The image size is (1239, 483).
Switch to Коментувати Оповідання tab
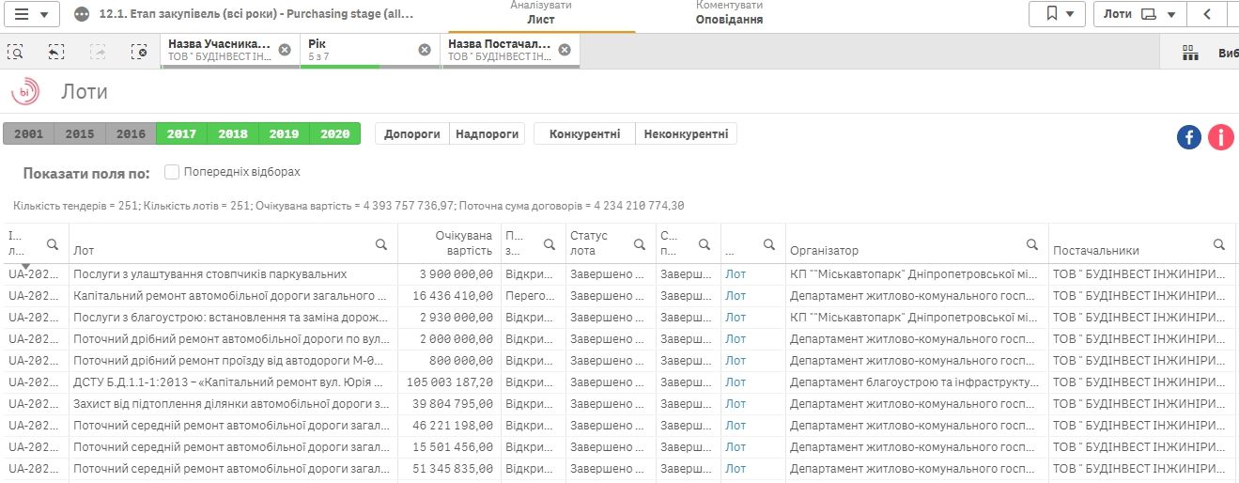(729, 13)
